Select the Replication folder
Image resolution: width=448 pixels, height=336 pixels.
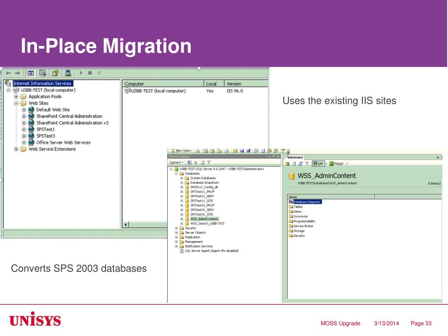192,237
